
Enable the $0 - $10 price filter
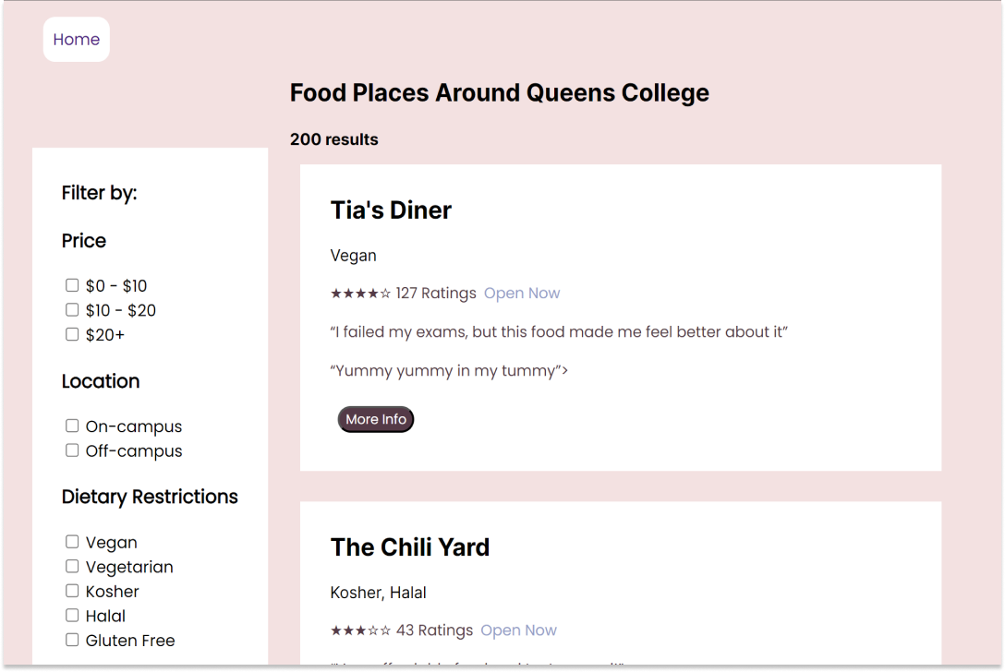click(72, 285)
